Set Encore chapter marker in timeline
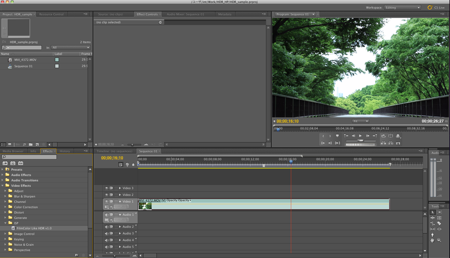This screenshot has height=258, width=450. pyautogui.click(x=127, y=164)
